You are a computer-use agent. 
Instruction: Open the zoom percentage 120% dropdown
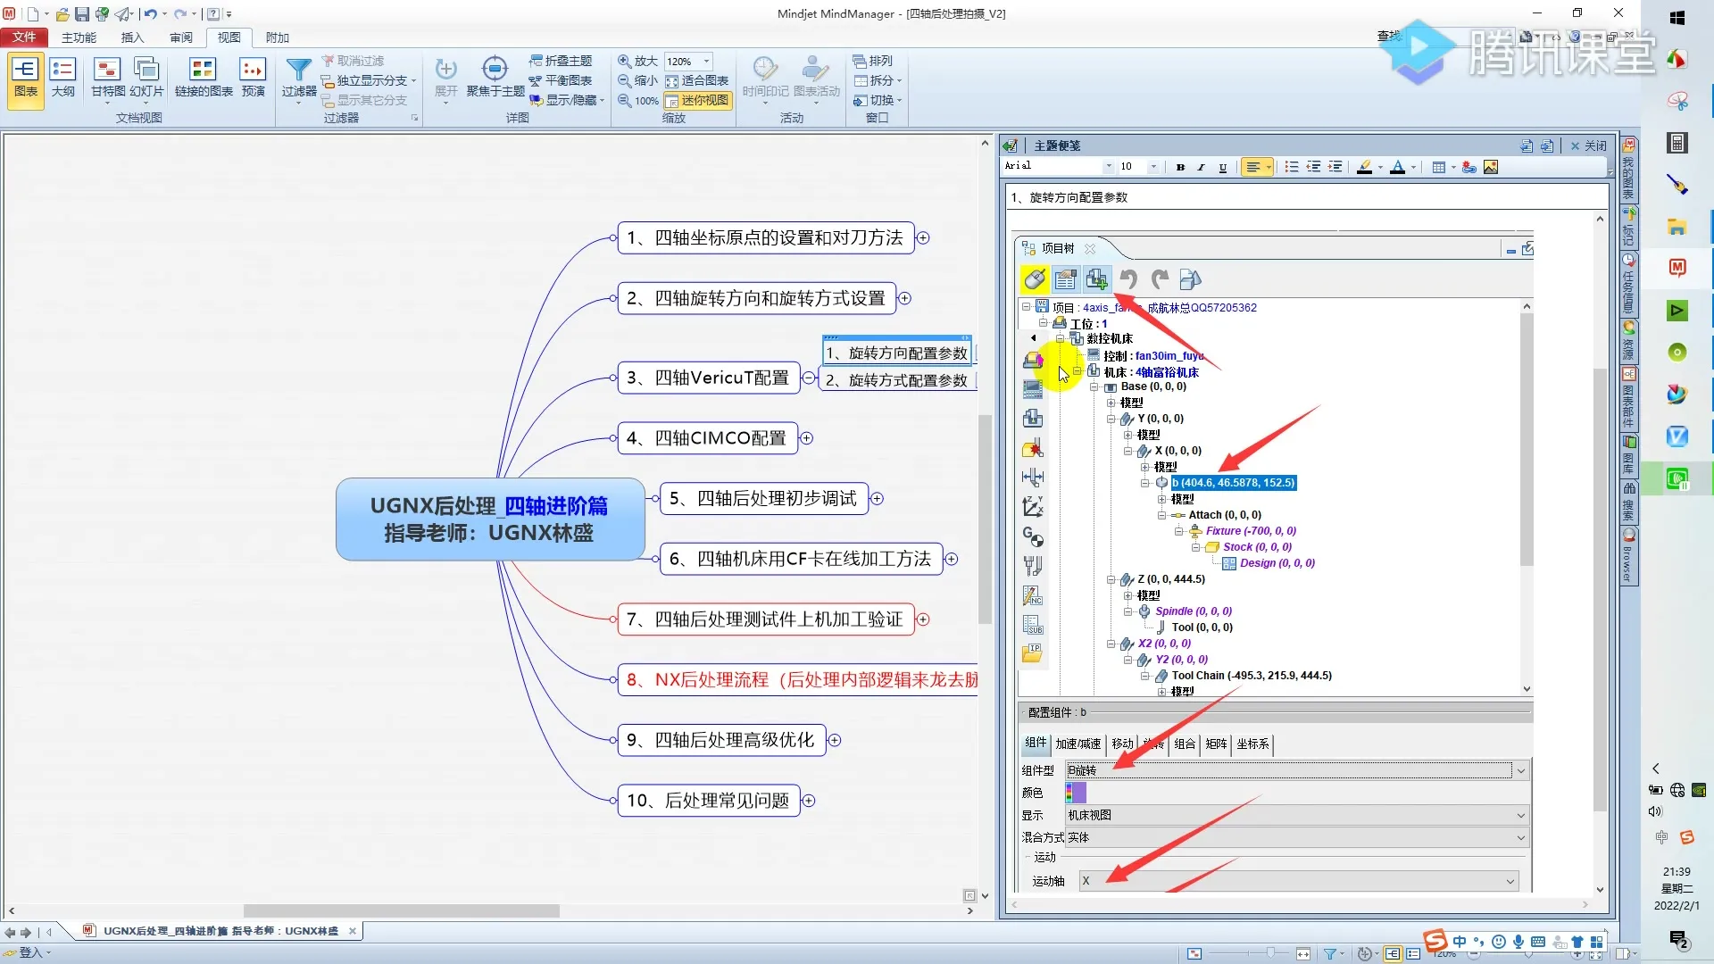point(707,61)
